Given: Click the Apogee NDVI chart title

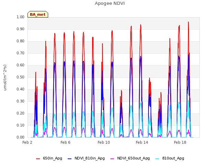Looking at the screenshot, I should pyautogui.click(x=110, y=3).
